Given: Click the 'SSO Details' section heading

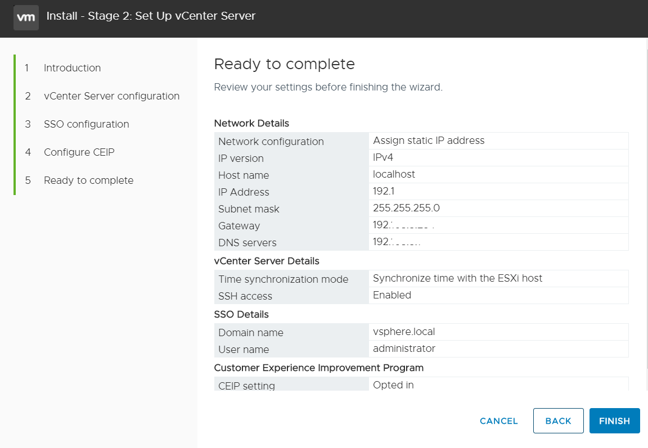Looking at the screenshot, I should (241, 314).
